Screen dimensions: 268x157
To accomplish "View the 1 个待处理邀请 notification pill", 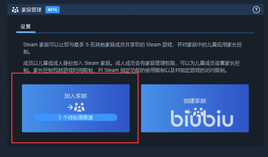I will point(76,118).
